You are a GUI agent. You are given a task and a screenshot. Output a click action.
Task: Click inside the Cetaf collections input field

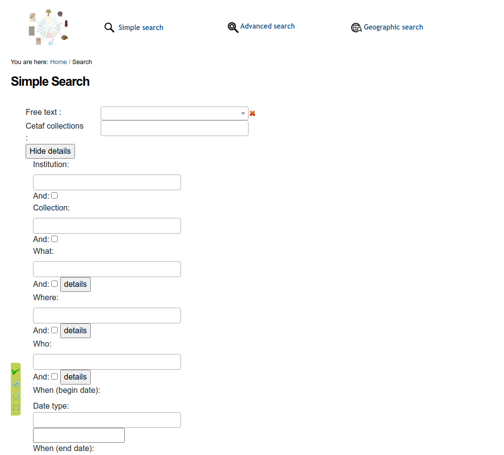[174, 128]
